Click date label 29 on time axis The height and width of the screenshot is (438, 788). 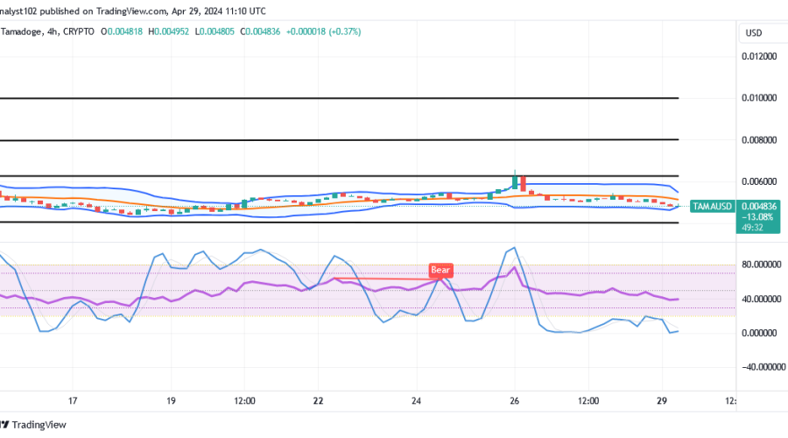(662, 401)
